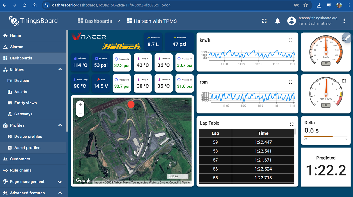Open Alarms from the sidebar
353x197 pixels.
tap(16, 47)
